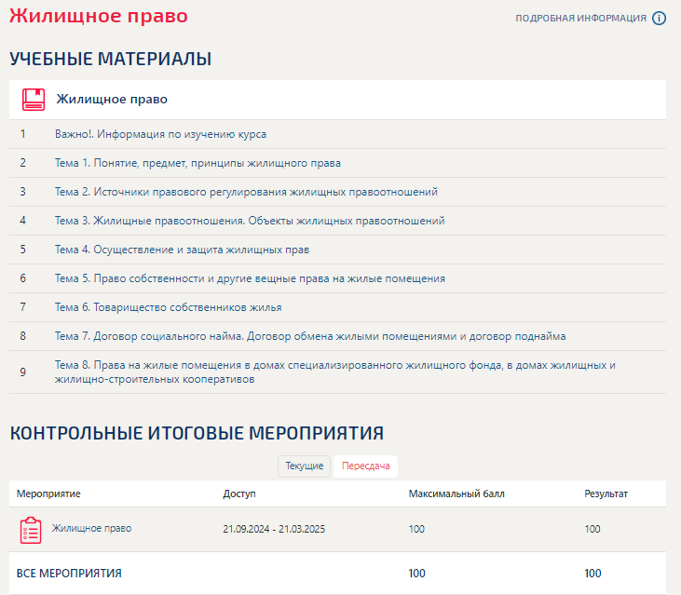Click the red book icon
Viewport: 681px width, 595px height.
[34, 100]
